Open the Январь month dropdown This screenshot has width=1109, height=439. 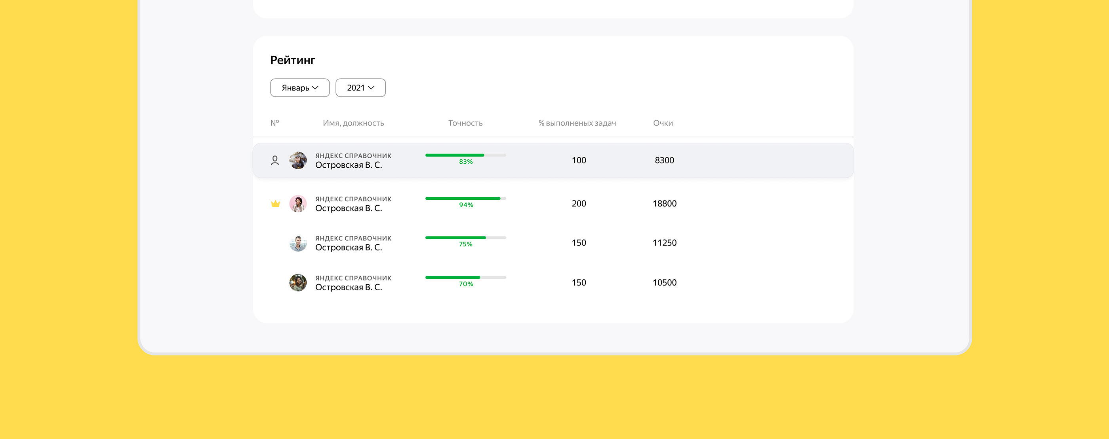pos(300,88)
